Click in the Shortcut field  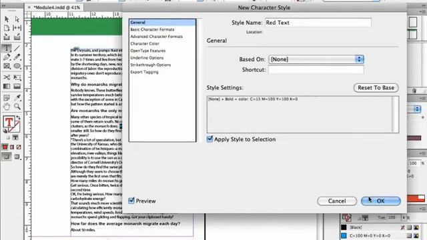316,70
